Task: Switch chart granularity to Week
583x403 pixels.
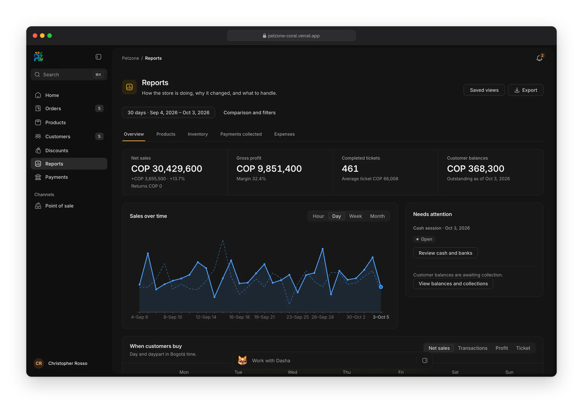Action: click(355, 216)
